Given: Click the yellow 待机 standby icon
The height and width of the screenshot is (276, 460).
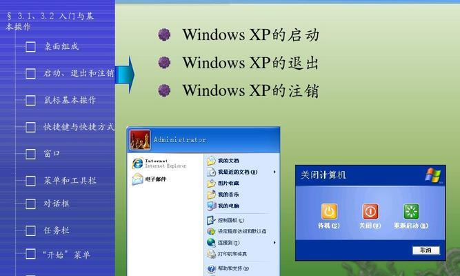Looking at the screenshot, I should tap(329, 211).
